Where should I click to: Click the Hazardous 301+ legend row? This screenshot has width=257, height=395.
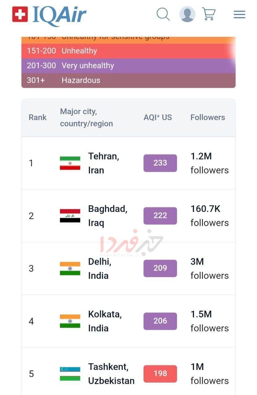128,81
